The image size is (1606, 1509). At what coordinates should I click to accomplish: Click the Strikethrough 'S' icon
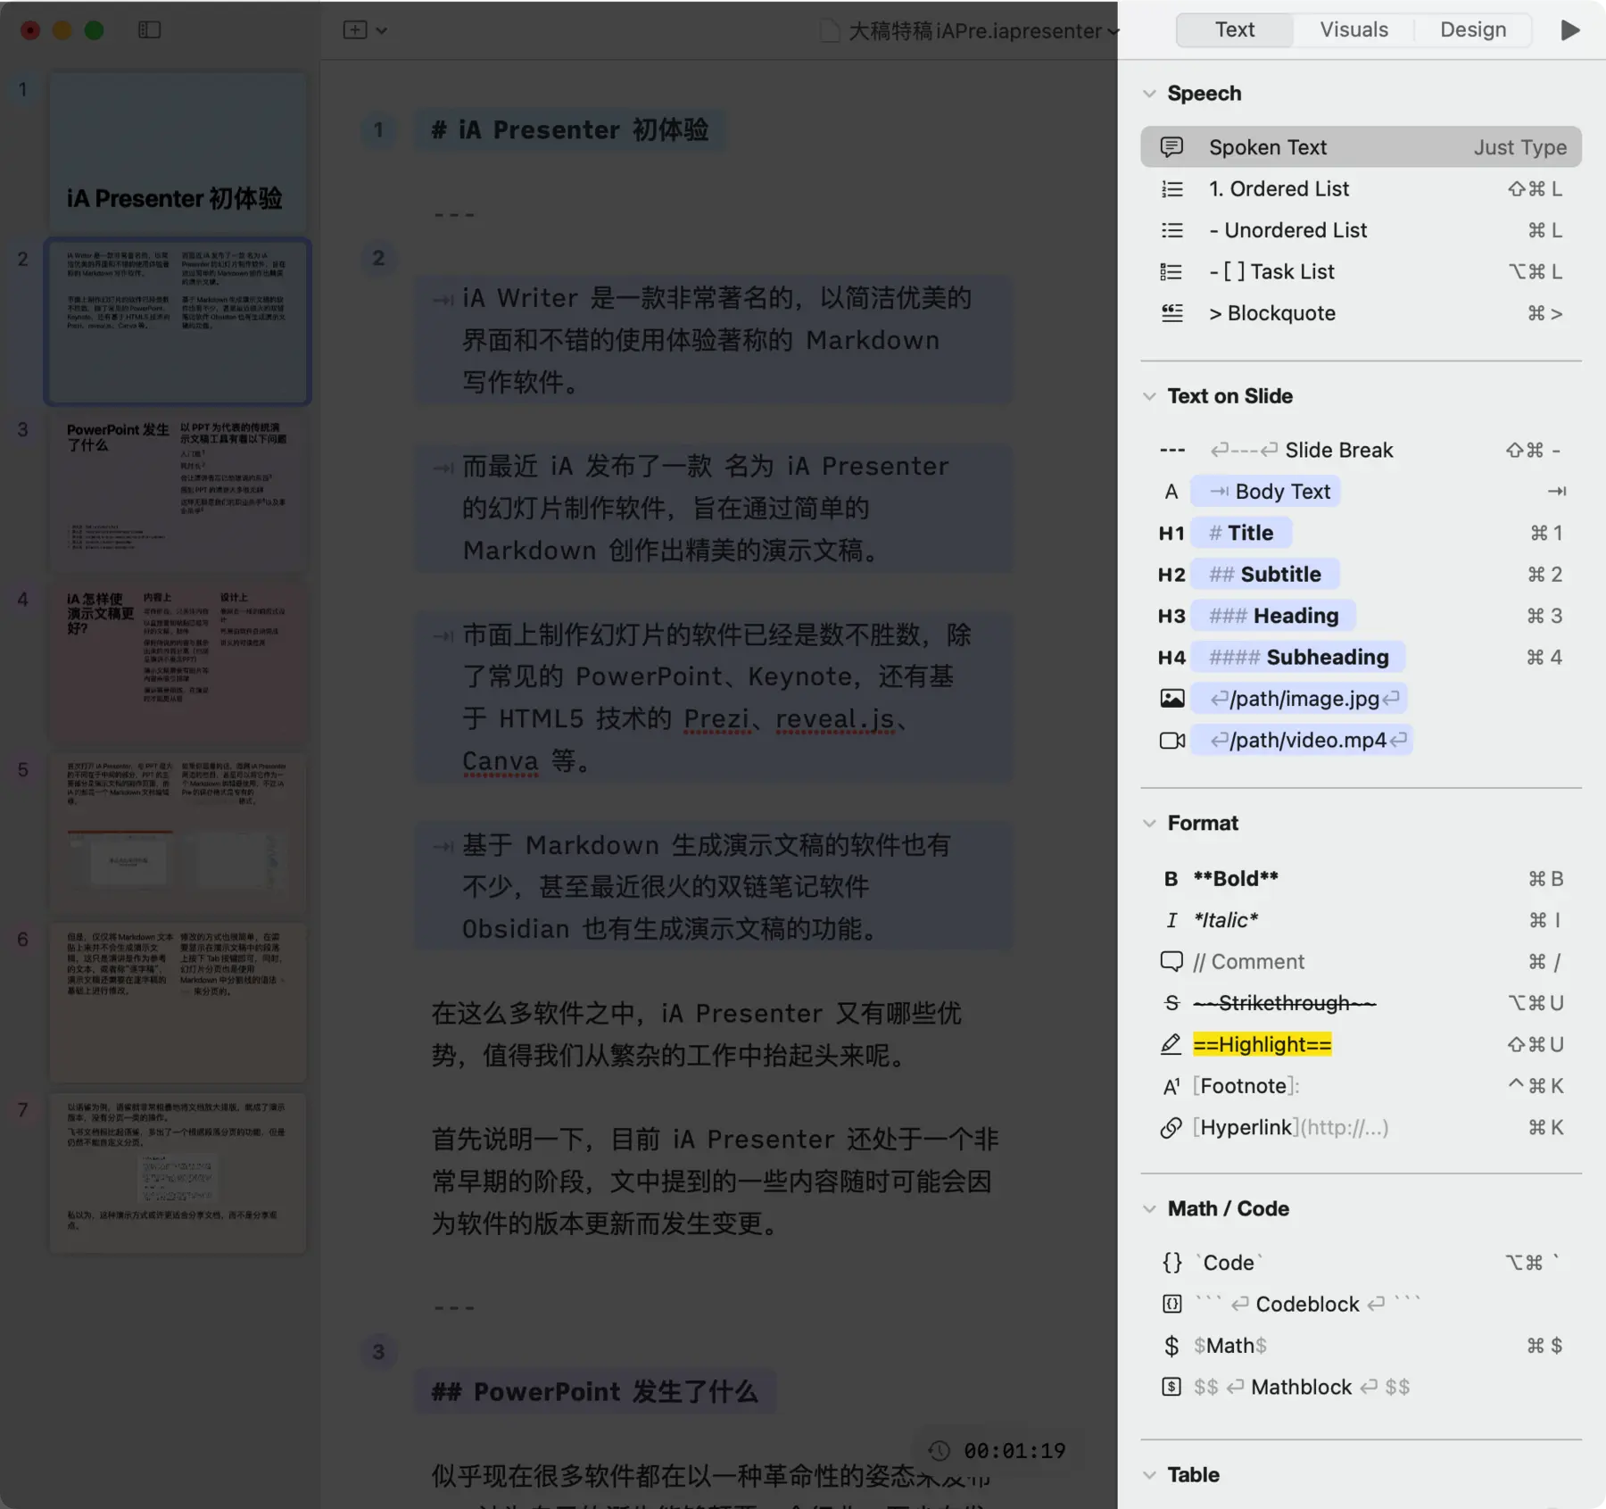click(1171, 1003)
